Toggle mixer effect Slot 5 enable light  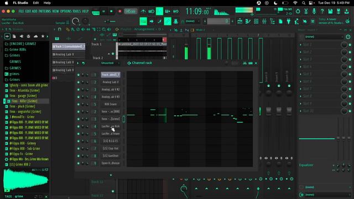point(350,74)
